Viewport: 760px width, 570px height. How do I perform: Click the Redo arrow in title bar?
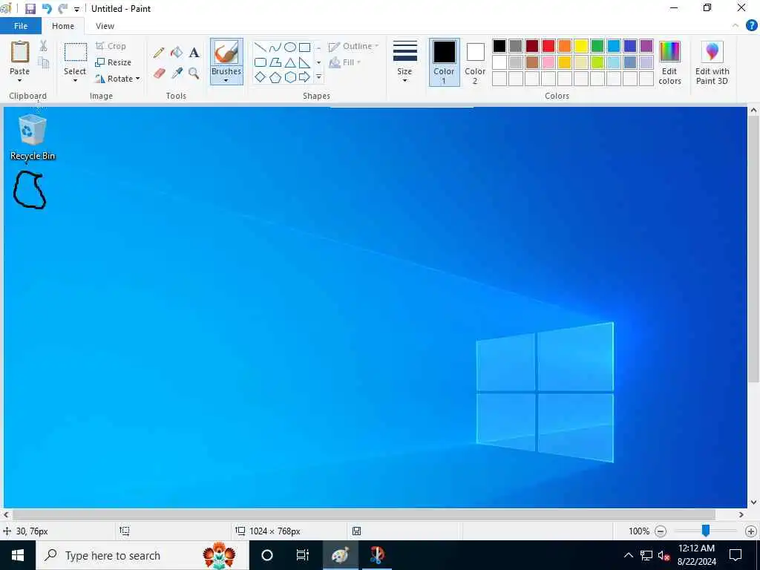coord(62,9)
